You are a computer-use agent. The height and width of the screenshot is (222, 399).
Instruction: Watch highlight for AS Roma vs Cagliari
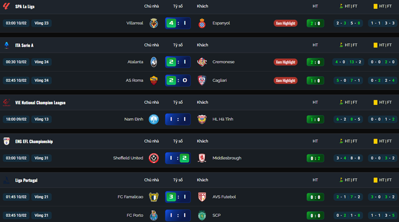(285, 80)
